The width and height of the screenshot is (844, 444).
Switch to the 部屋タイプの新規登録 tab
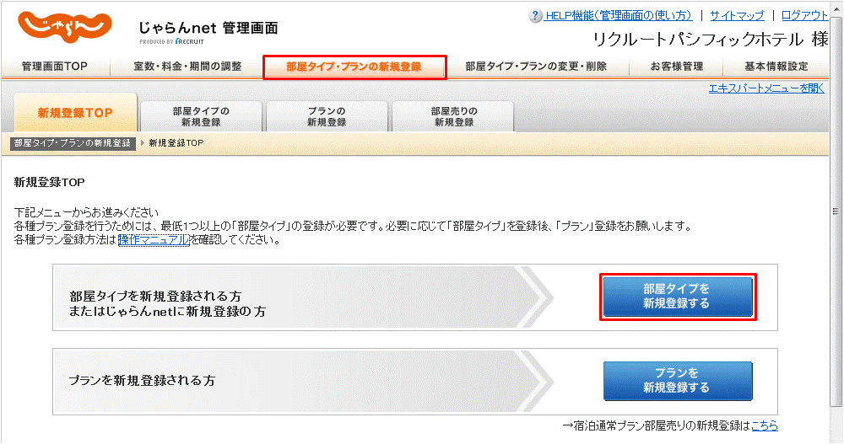[200, 116]
